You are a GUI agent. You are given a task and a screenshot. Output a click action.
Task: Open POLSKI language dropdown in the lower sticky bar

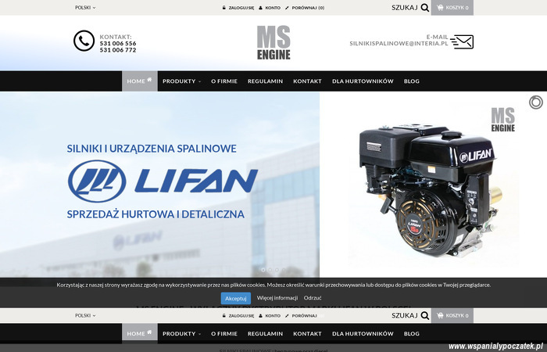[x=85, y=316]
